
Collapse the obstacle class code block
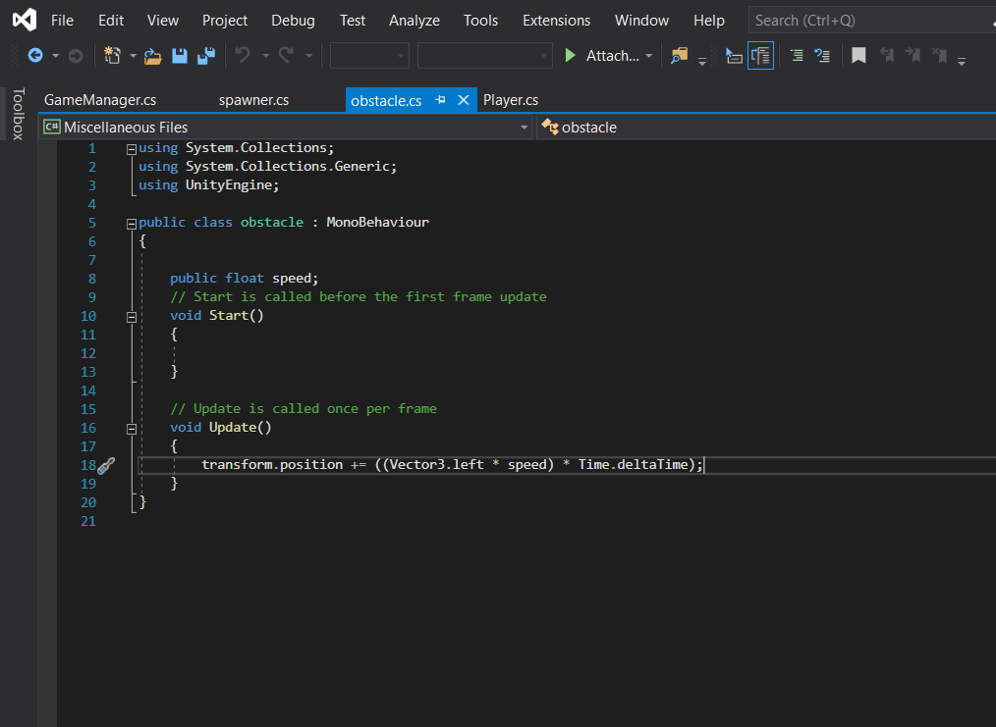[x=131, y=223]
